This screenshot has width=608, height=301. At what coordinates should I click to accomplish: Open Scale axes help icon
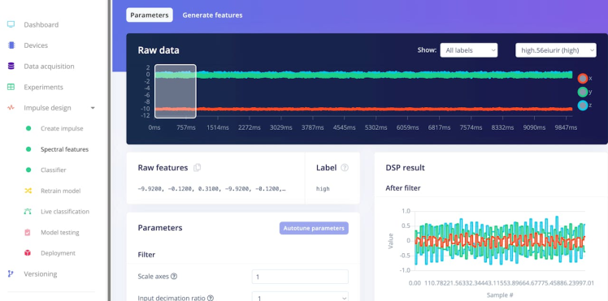click(x=174, y=276)
